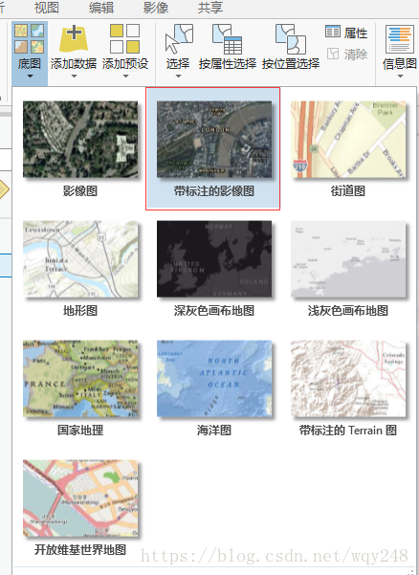Switch to the 视图 ribbon tab
Viewport: 419px width, 575px height.
pyautogui.click(x=47, y=8)
